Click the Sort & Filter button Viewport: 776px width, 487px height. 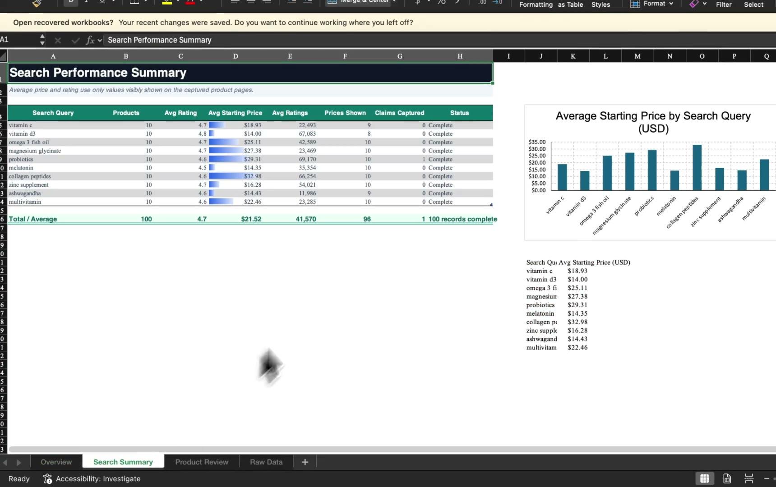coord(724,5)
